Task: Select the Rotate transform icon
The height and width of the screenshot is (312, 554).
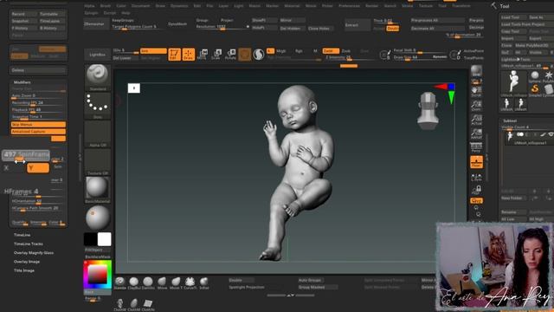Action: coord(230,54)
